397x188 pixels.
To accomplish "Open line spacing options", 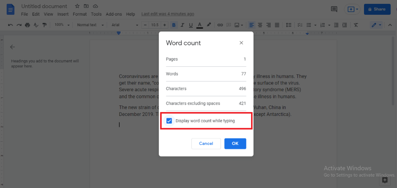I will pos(288,25).
